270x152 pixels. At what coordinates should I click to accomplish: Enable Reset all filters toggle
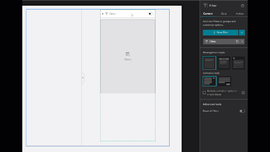(242, 111)
